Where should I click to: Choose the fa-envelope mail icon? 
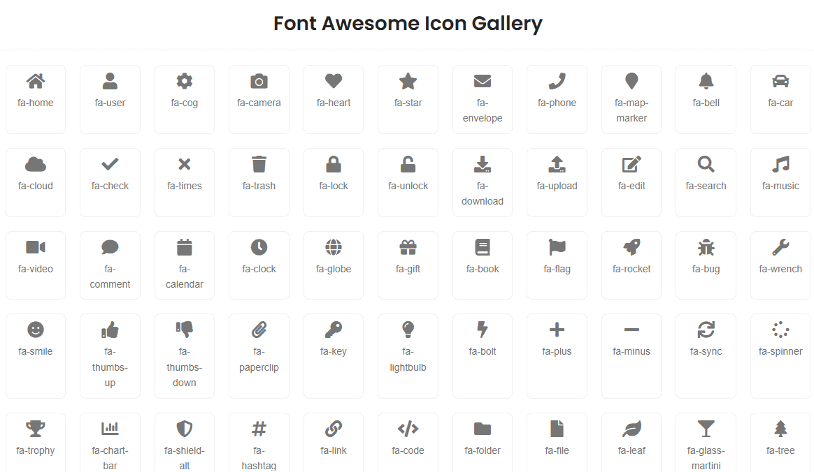click(483, 82)
